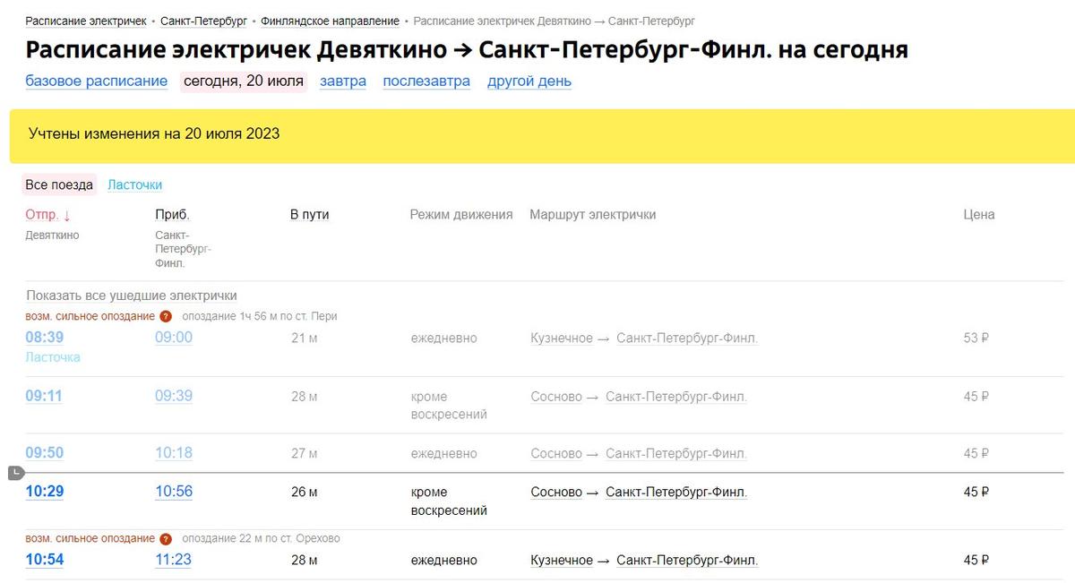Click the Ласточка label under 08:39
The image size is (1075, 583).
click(x=53, y=357)
